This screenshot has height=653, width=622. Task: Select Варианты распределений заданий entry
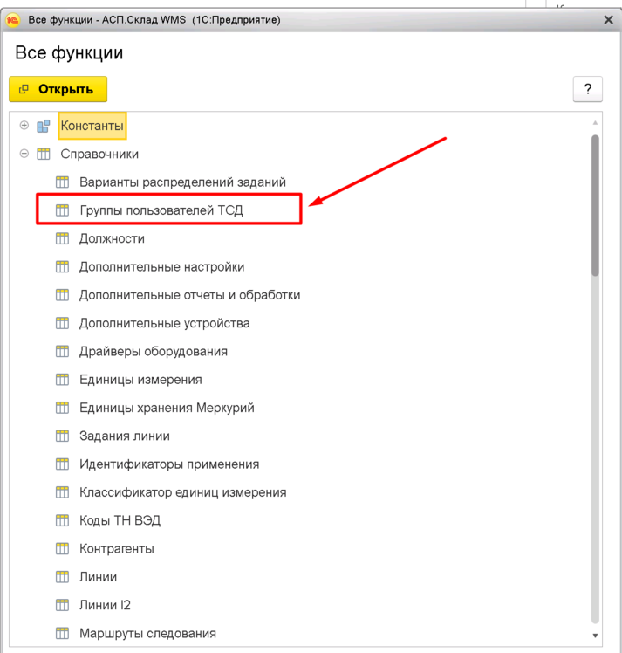coord(182,182)
